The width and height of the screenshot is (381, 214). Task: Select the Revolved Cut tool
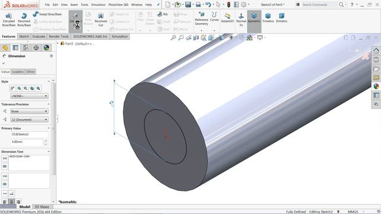[x=101, y=20]
